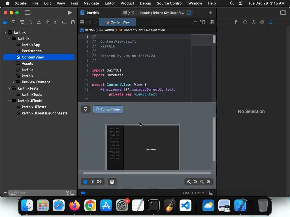290x217 pixels.
Task: Open the Issue navigator
Action: coord(39,22)
